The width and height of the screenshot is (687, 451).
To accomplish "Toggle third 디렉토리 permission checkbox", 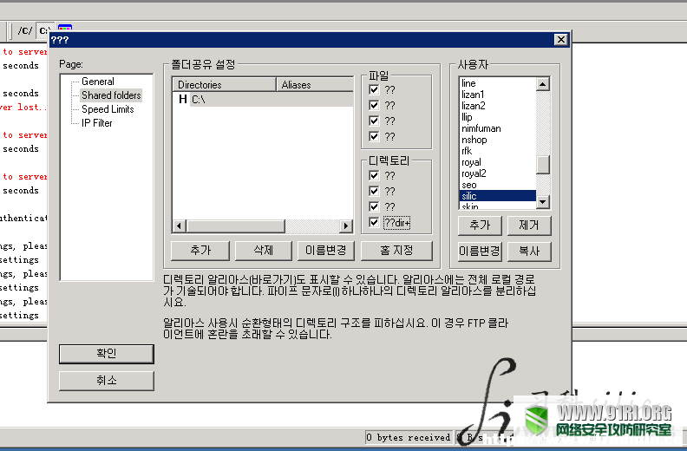I will (x=374, y=206).
